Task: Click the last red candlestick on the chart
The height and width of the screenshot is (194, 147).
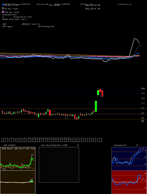Action: 102,93
